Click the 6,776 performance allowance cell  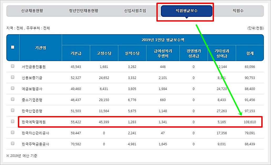point(132,100)
